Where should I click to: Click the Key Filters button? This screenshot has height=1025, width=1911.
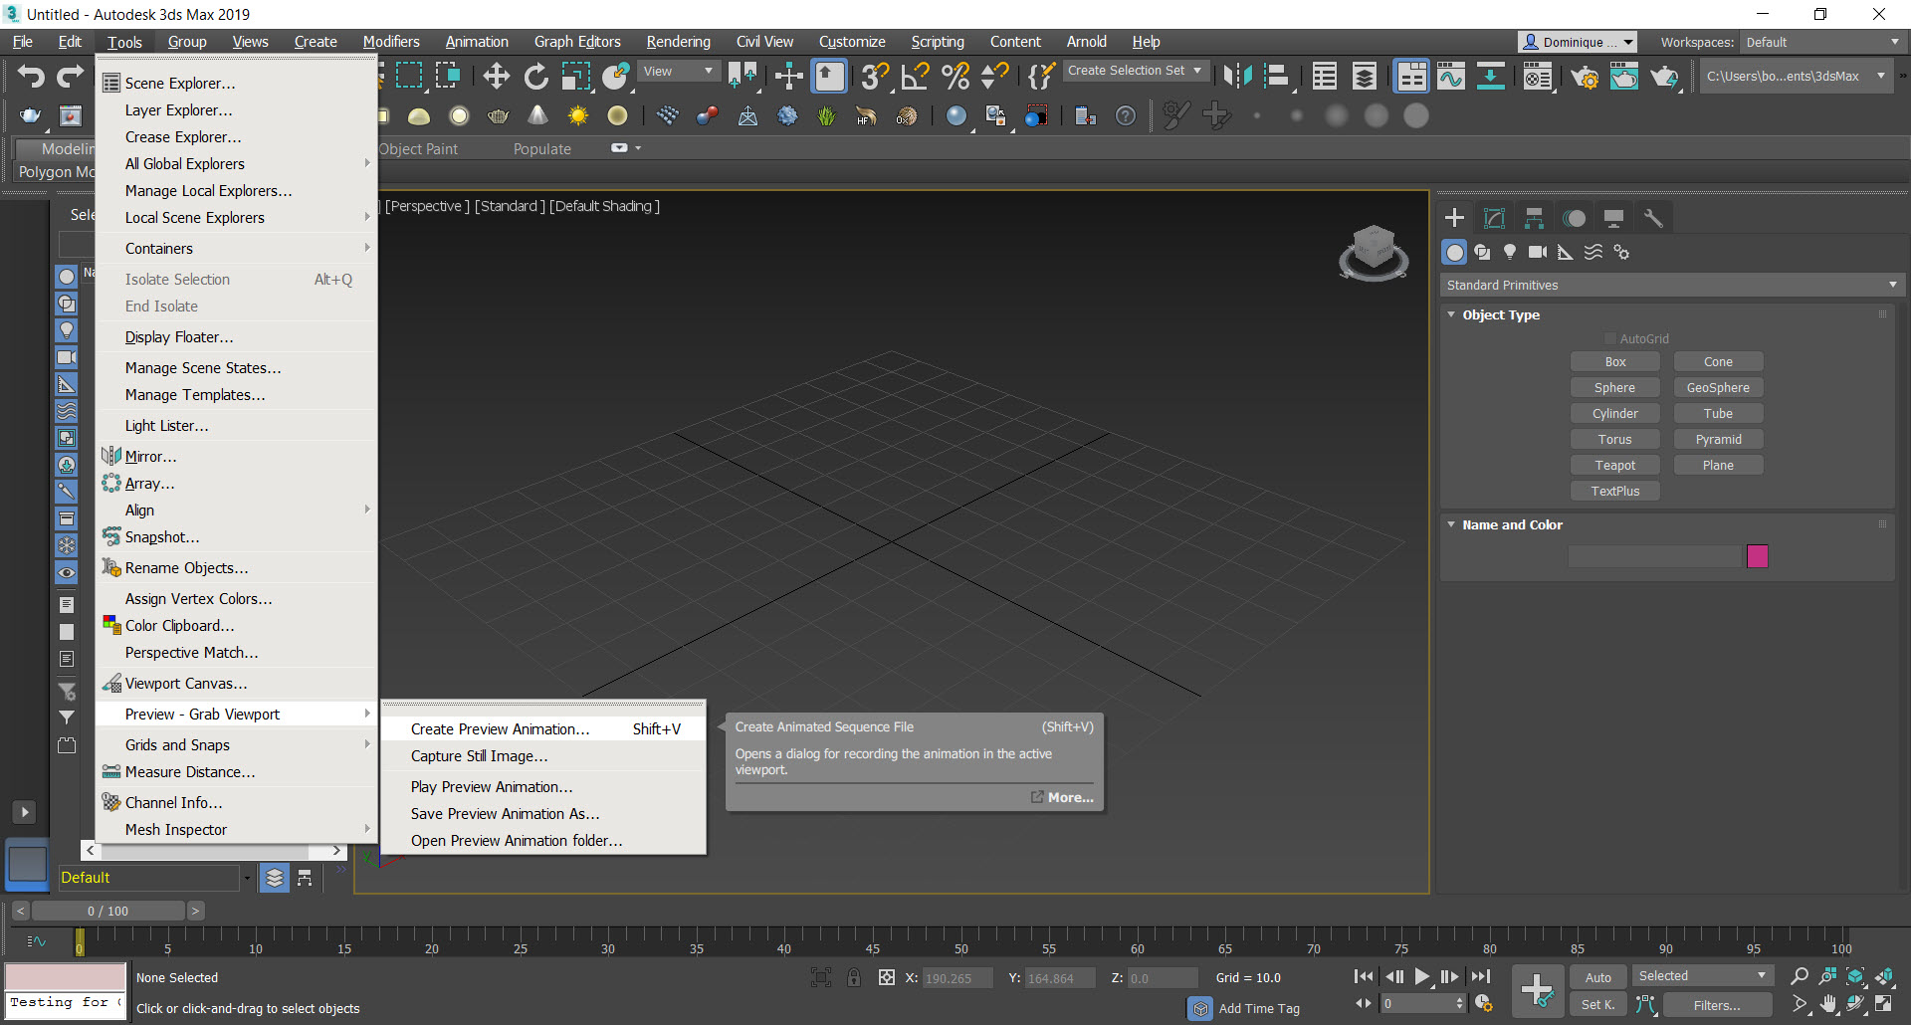[1716, 1005]
